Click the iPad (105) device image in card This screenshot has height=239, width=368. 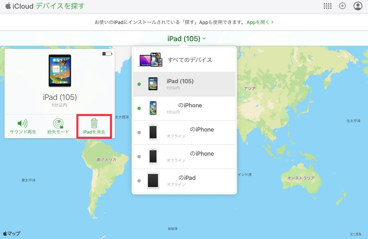[60, 71]
